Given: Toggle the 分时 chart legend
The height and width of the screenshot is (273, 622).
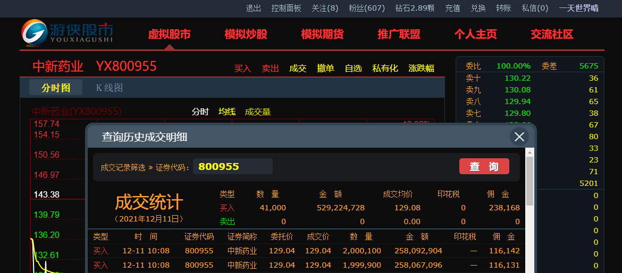Looking at the screenshot, I should point(200,112).
